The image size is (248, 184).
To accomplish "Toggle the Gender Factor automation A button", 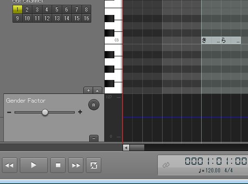I will [94, 105].
